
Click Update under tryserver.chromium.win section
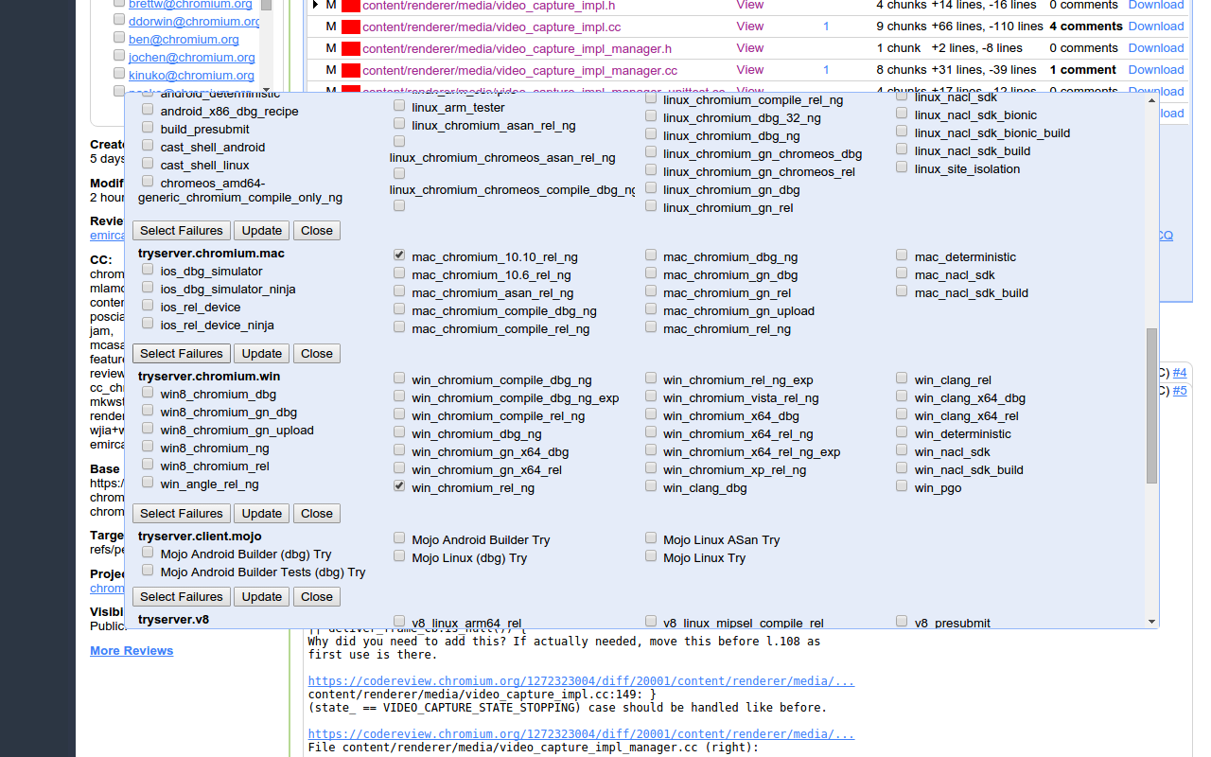[x=262, y=514]
